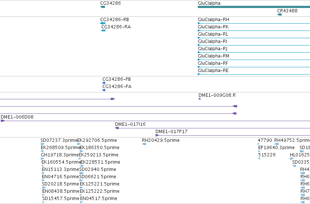Click the 47790 feature label
This screenshot has height=204, width=310.
265,140
